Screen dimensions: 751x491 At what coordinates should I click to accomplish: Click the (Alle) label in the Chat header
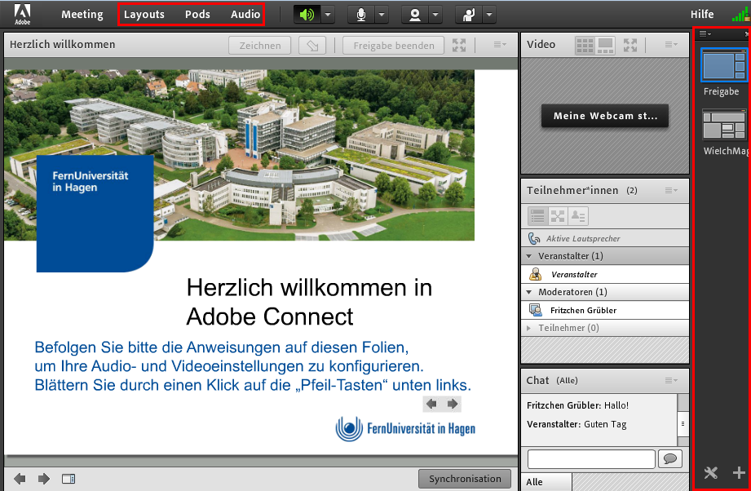click(567, 380)
